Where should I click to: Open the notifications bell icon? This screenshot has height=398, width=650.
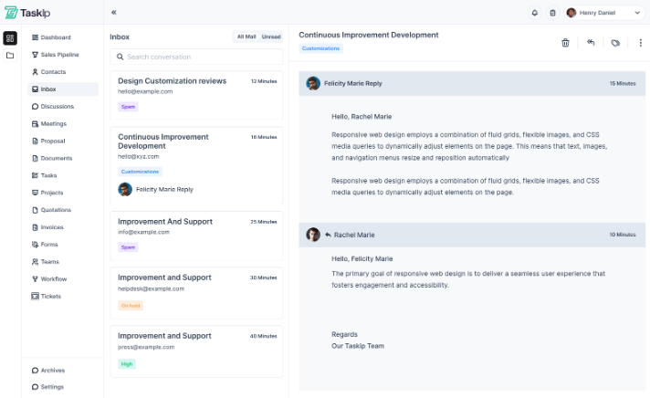(535, 13)
